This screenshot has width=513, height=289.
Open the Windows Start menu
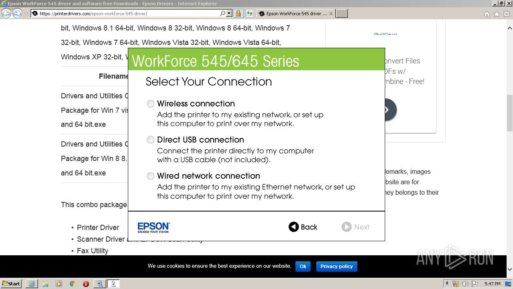[11, 284]
